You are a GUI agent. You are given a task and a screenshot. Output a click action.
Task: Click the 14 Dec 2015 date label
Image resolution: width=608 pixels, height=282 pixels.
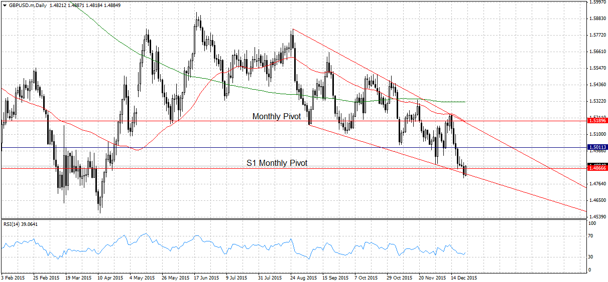tap(463, 277)
